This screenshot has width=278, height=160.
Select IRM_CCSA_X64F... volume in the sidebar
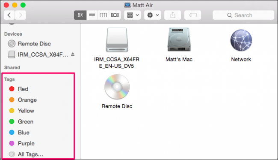[x=43, y=54]
